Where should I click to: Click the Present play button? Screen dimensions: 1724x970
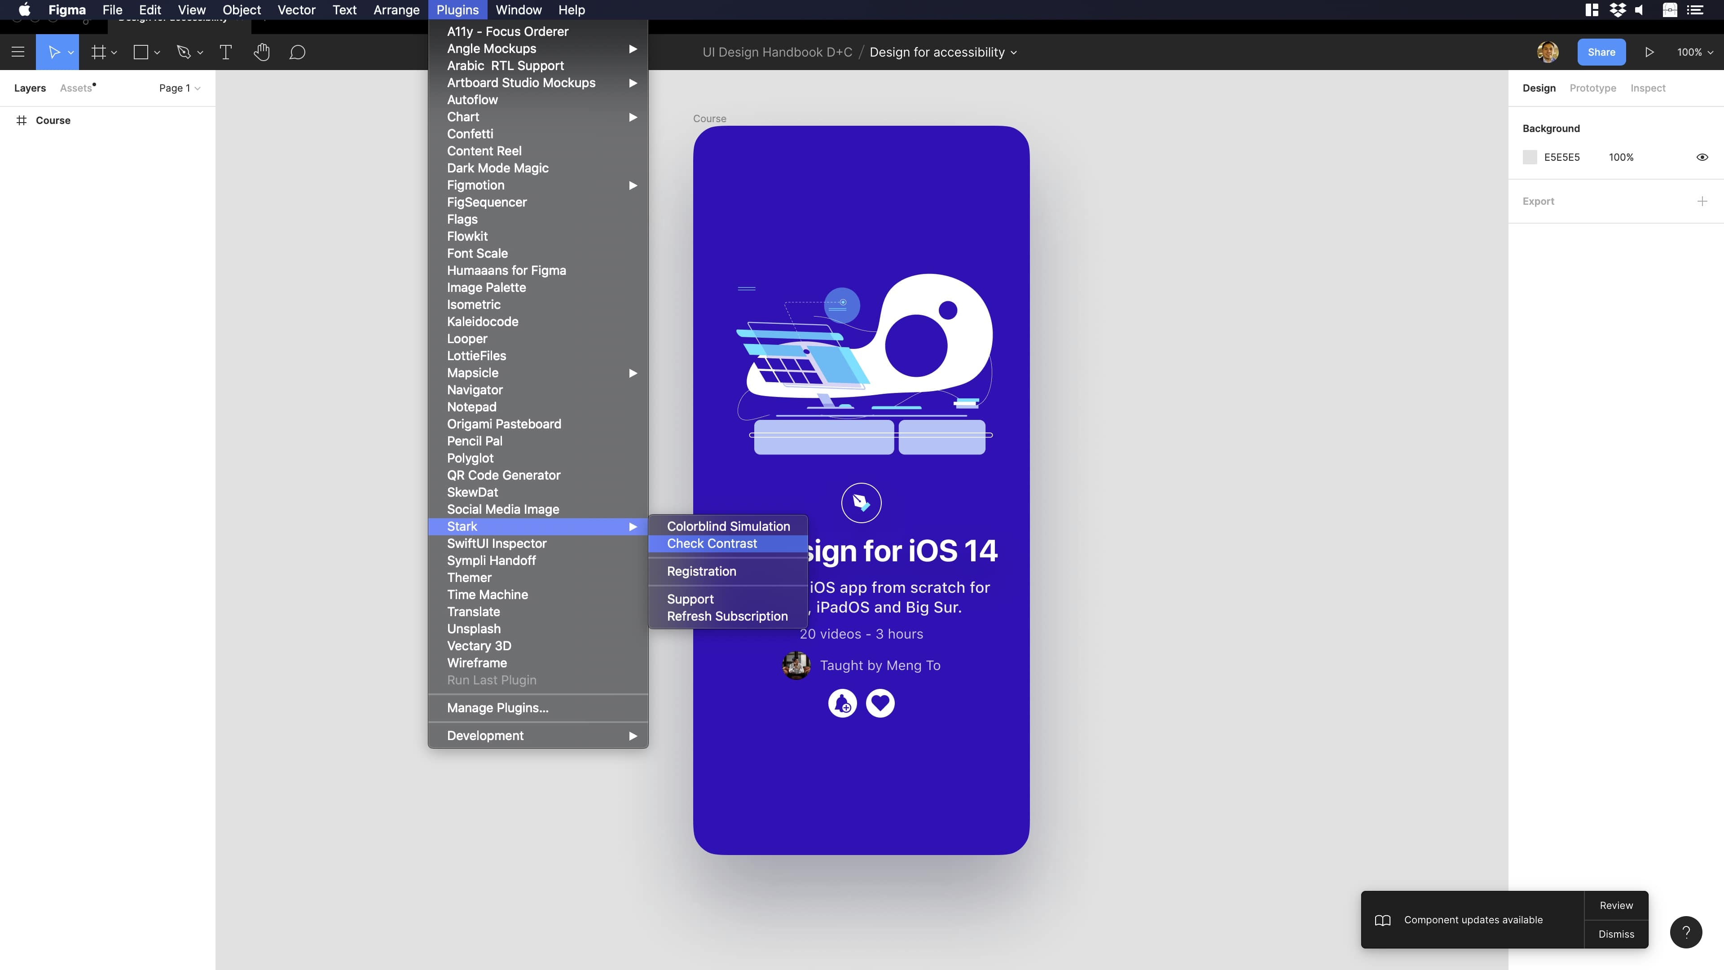click(1649, 52)
